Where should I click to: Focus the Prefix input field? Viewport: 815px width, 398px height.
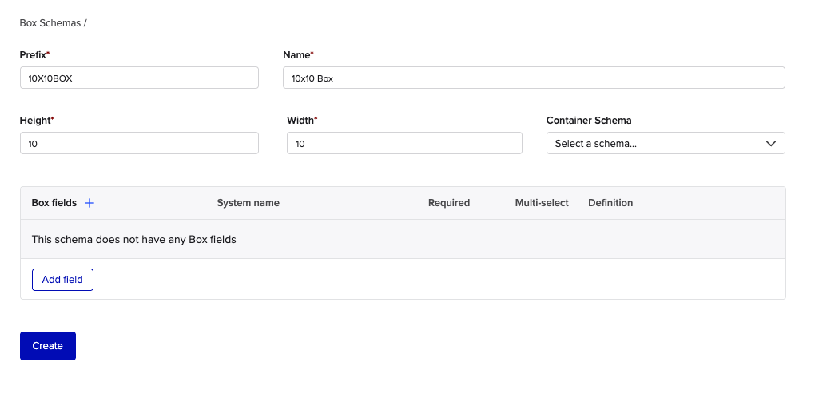pyautogui.click(x=139, y=78)
